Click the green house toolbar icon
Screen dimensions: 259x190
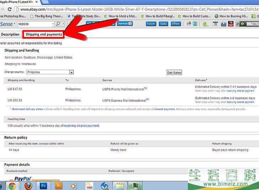205,24
